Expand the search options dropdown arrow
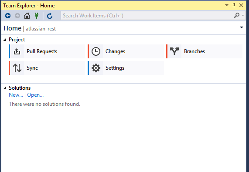The width and height of the screenshot is (249, 172). point(243,15)
